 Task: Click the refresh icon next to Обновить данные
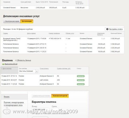coord(16,60)
